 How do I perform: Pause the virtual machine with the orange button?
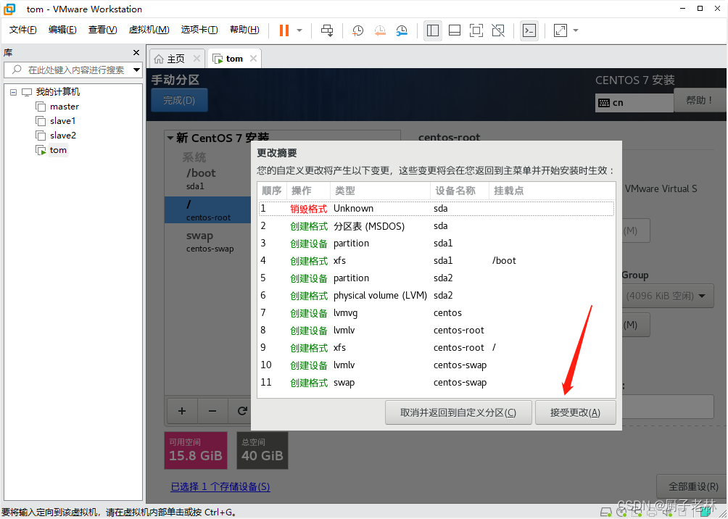point(284,30)
